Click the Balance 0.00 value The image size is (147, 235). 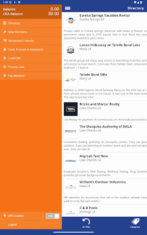[x=55, y=9]
